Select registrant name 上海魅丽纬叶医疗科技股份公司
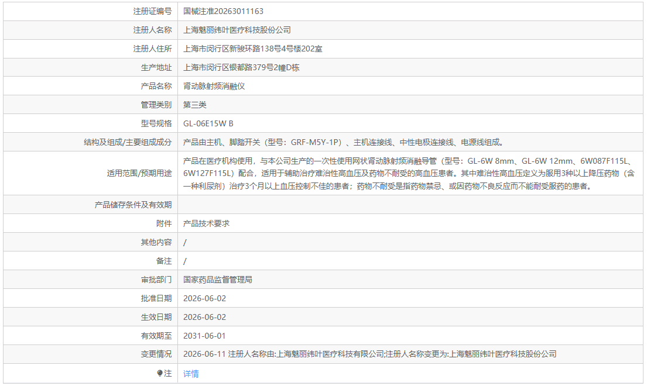This screenshot has height=386, width=647. click(237, 30)
